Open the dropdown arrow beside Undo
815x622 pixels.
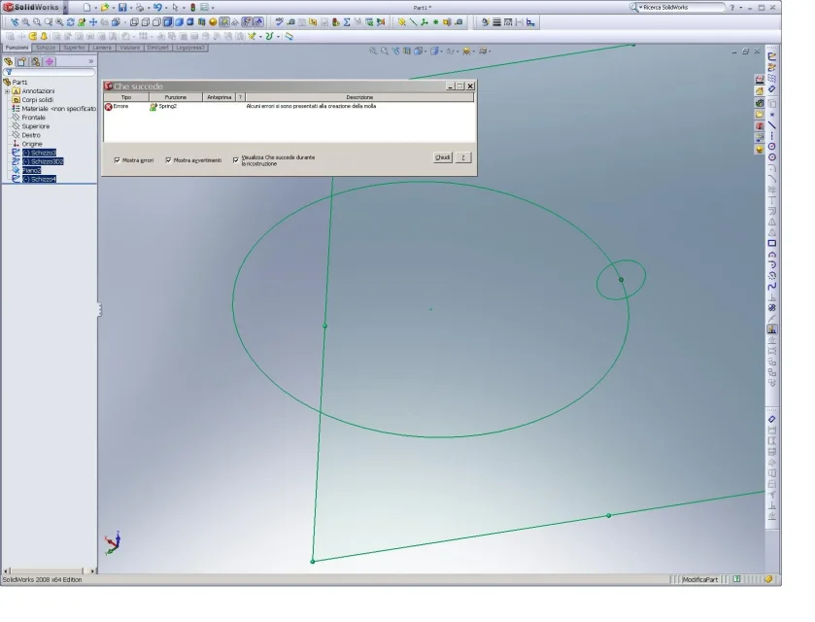[x=166, y=8]
